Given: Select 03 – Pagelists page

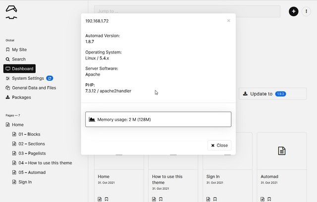Looking at the screenshot, I should (x=29, y=153).
